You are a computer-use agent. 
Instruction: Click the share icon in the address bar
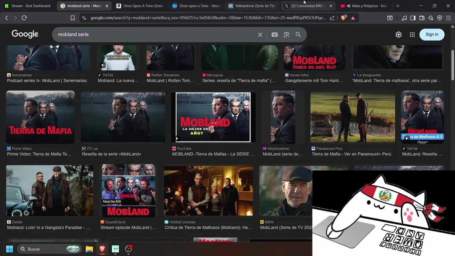click(x=332, y=18)
